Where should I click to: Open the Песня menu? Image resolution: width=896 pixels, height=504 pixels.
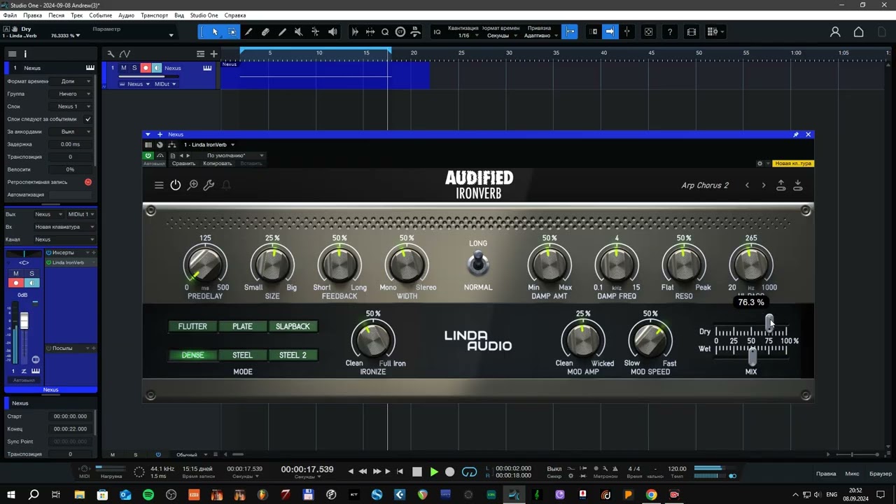tap(56, 15)
